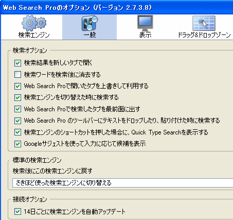The width and height of the screenshot is (233, 220).
Task: Open the ドラッグ&ドロップゾーン grid icon tab
Action: click(204, 23)
